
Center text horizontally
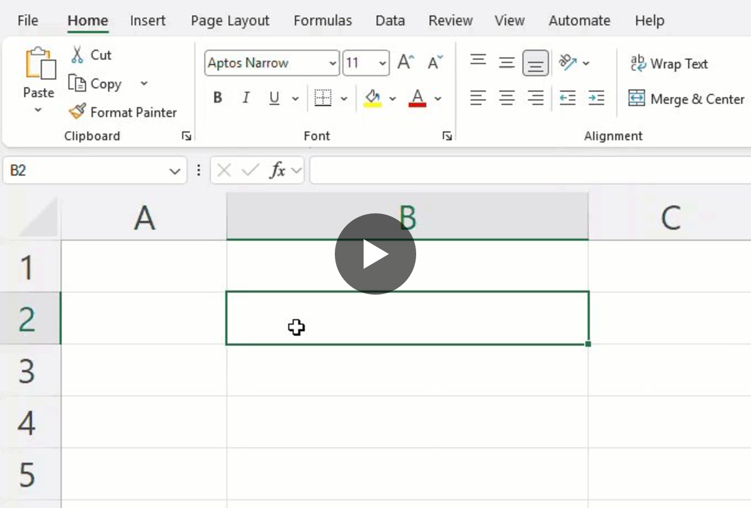pyautogui.click(x=507, y=98)
